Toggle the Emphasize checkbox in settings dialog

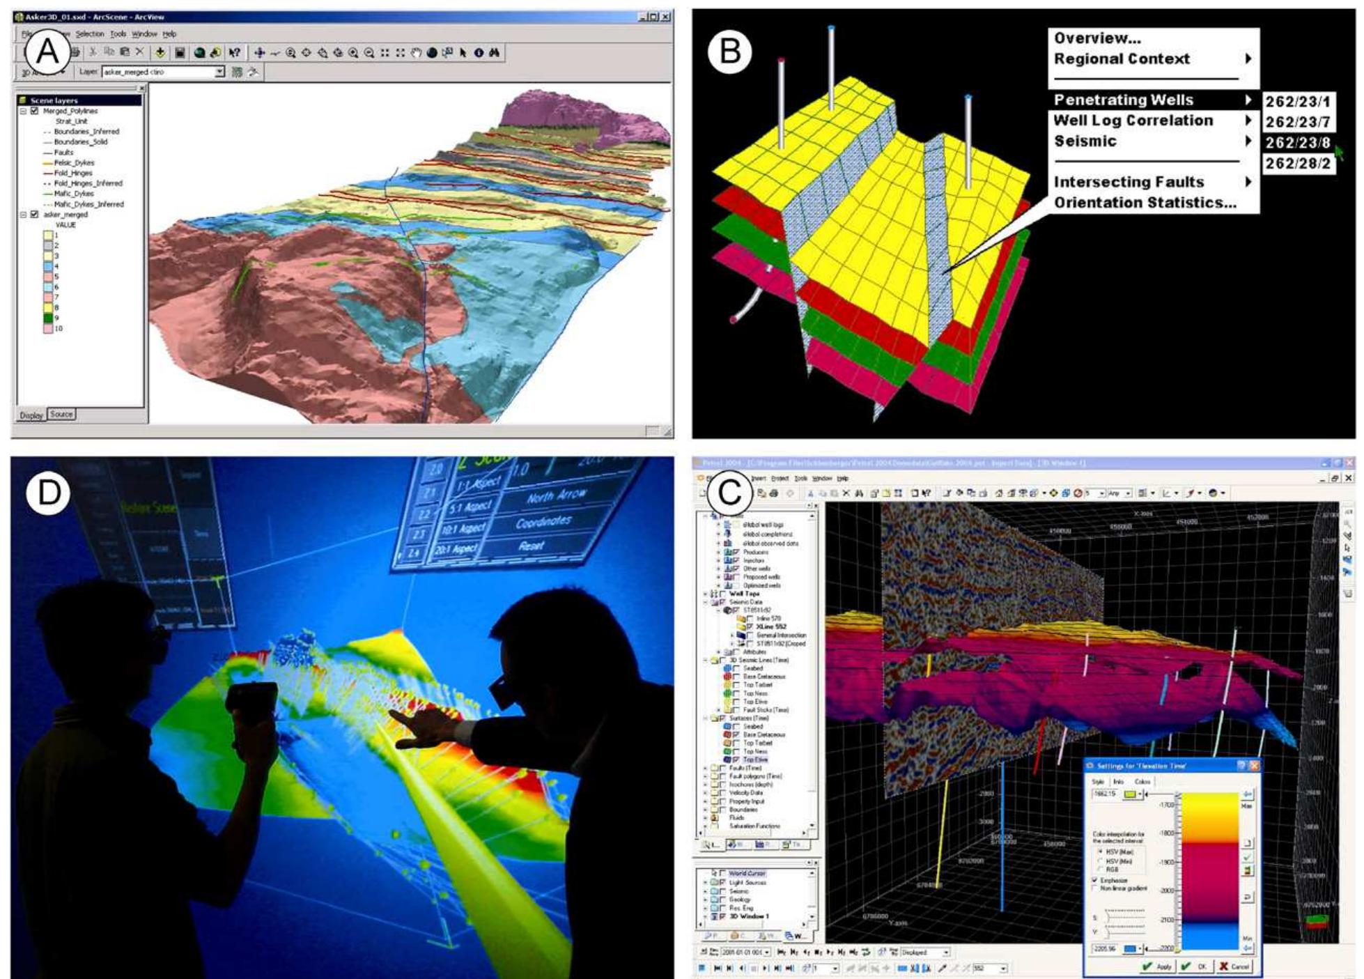pyautogui.click(x=1095, y=881)
